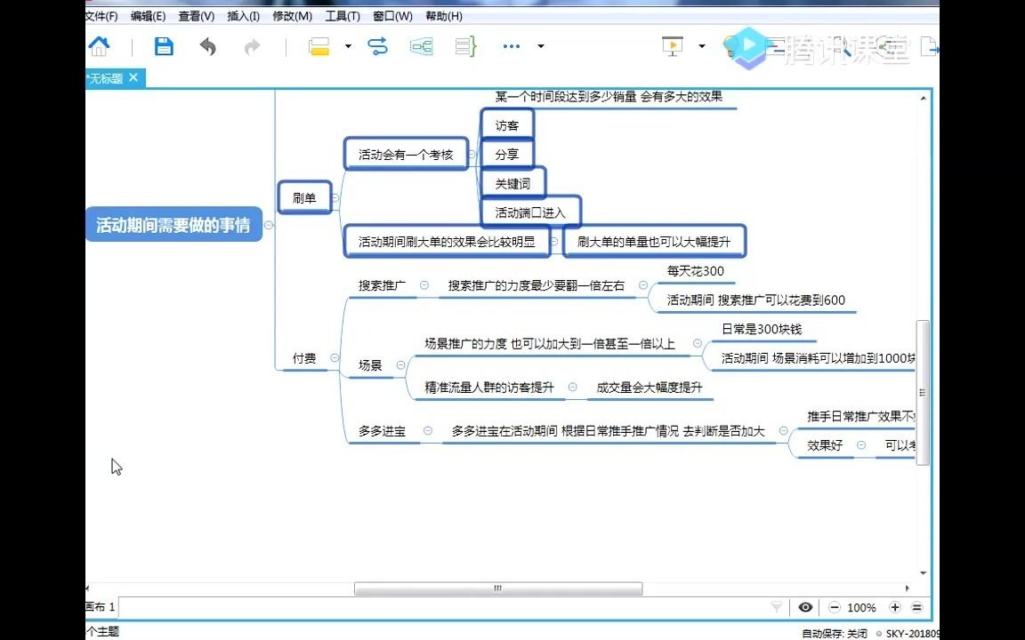Select the Relationship tool icon
The image size is (1025, 640).
tap(377, 46)
